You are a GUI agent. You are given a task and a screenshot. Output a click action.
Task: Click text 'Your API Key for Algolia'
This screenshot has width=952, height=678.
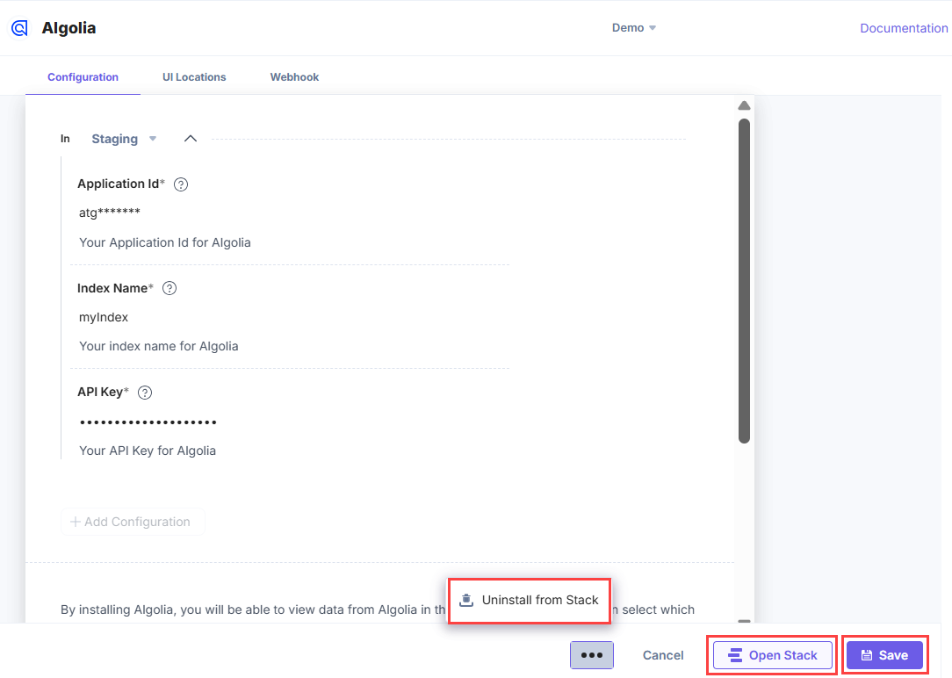148,451
